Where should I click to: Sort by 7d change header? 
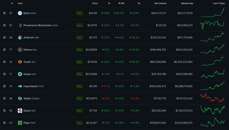pyautogui.click(x=139, y=3)
